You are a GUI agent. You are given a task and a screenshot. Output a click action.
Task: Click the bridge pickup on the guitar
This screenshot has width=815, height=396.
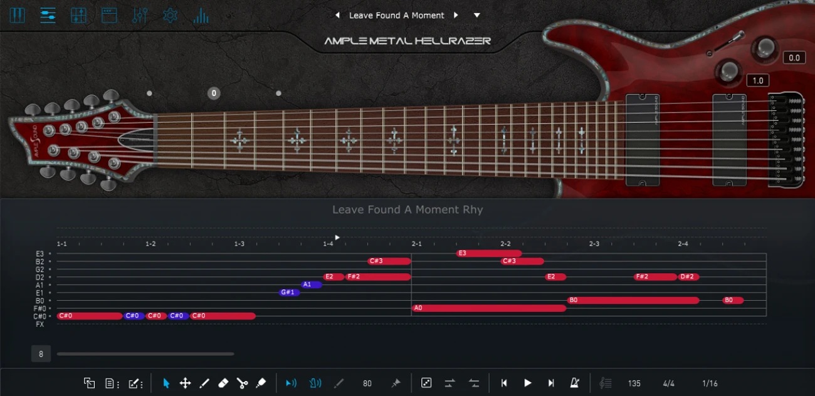[729, 140]
